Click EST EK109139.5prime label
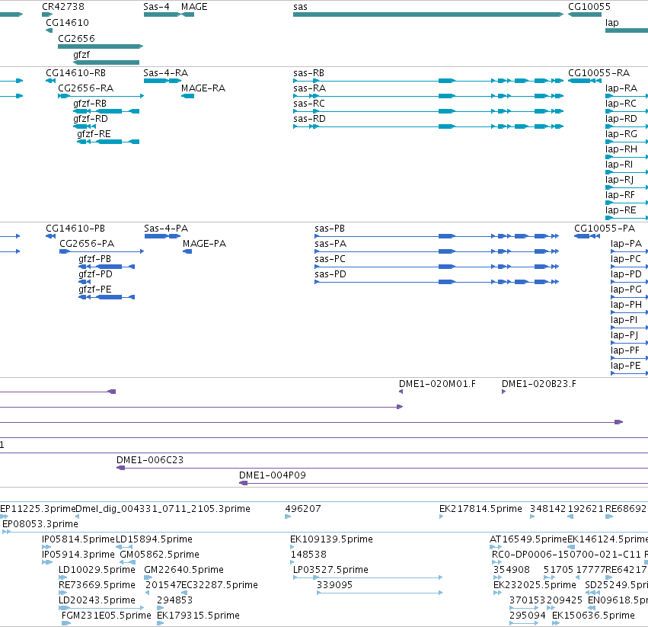This screenshot has height=627, width=648. point(331,539)
